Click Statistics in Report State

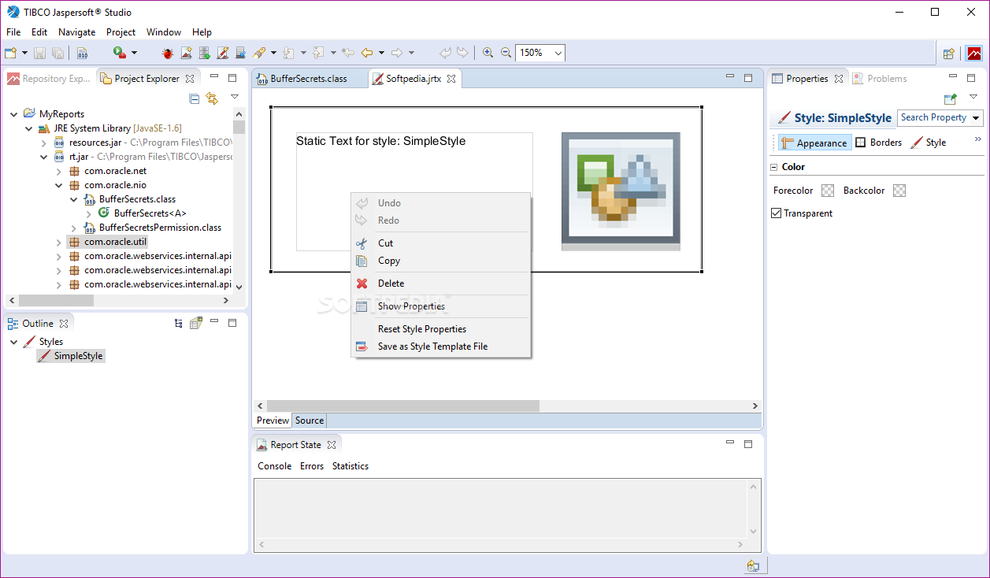[x=350, y=466]
